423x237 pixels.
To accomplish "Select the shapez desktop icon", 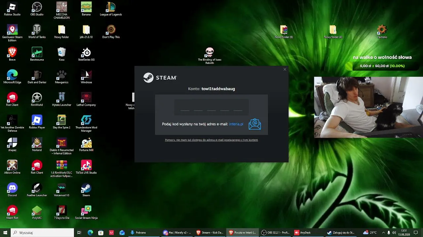I will [x=12, y=145].
